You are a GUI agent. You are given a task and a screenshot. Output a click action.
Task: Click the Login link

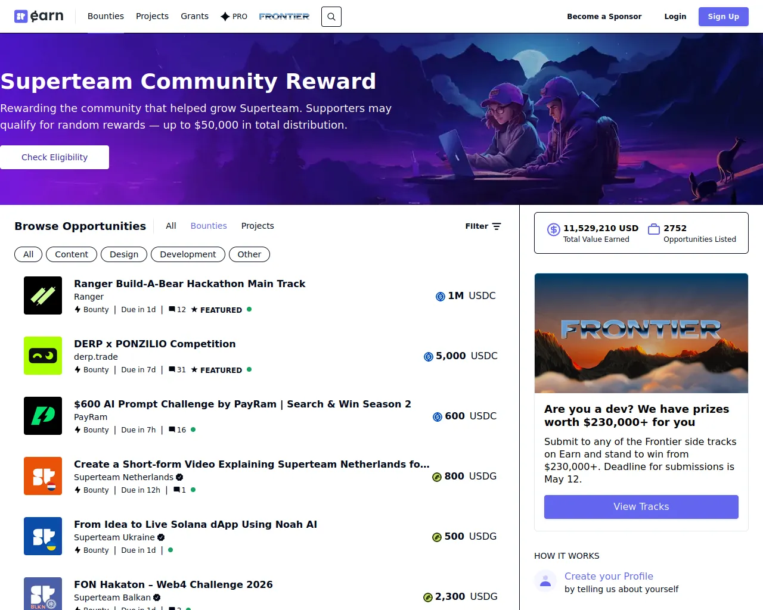(x=675, y=17)
